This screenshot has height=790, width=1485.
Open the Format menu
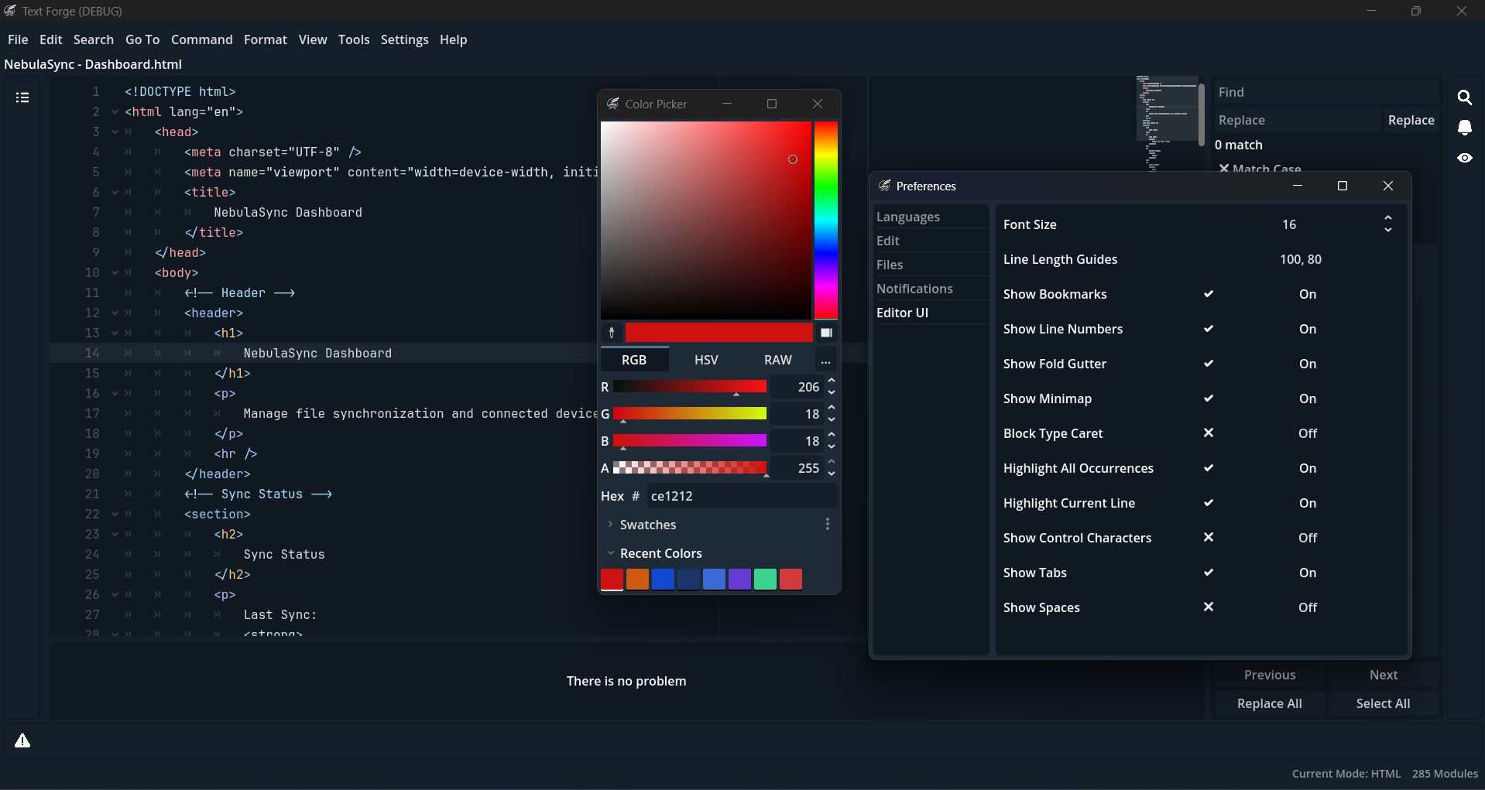[266, 39]
